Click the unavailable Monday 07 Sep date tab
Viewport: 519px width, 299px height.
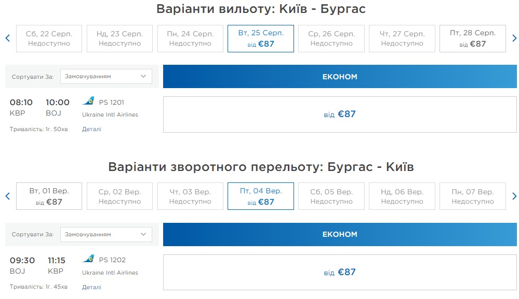pyautogui.click(x=472, y=196)
